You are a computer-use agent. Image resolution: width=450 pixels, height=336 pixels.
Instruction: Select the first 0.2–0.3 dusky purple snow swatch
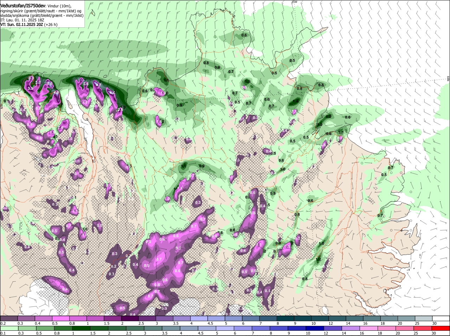click(x=9, y=318)
